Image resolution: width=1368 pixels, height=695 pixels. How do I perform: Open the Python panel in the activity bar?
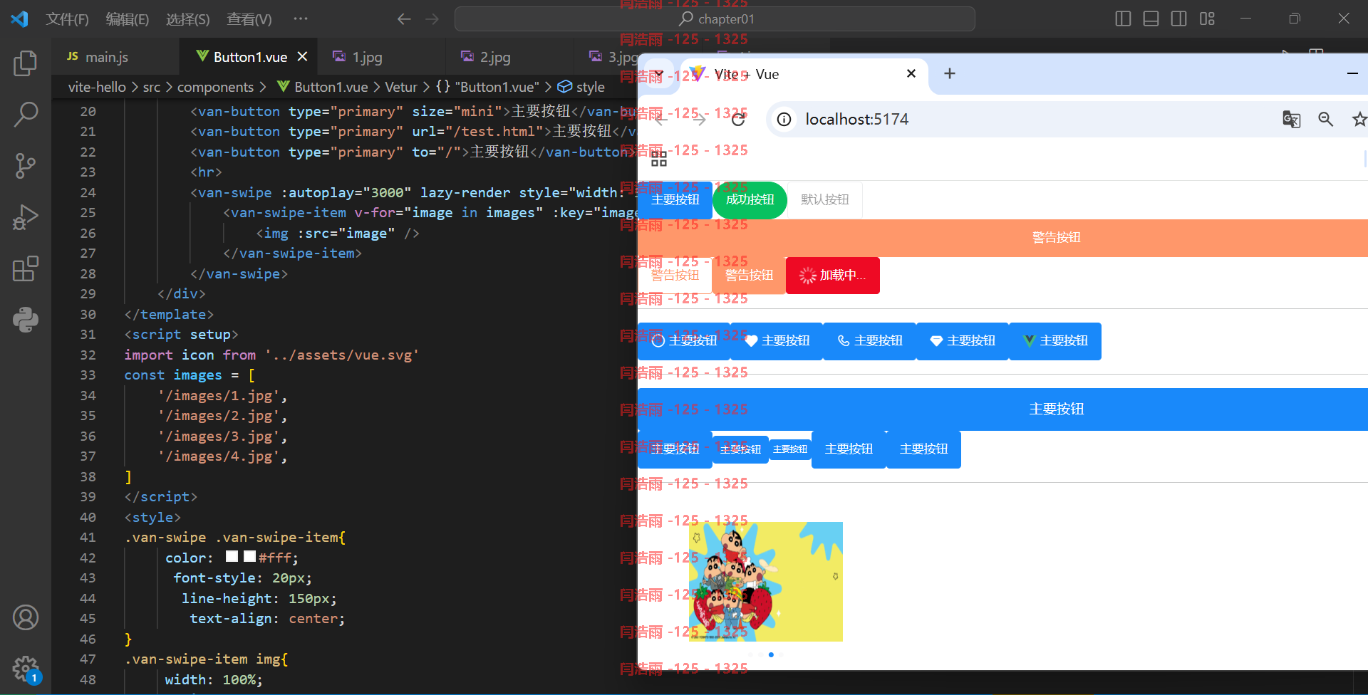[x=26, y=320]
